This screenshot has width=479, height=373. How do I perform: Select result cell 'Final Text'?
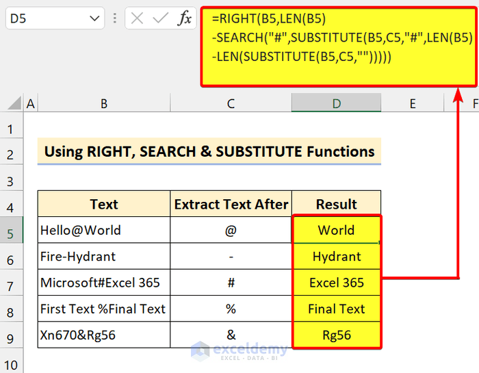point(337,309)
